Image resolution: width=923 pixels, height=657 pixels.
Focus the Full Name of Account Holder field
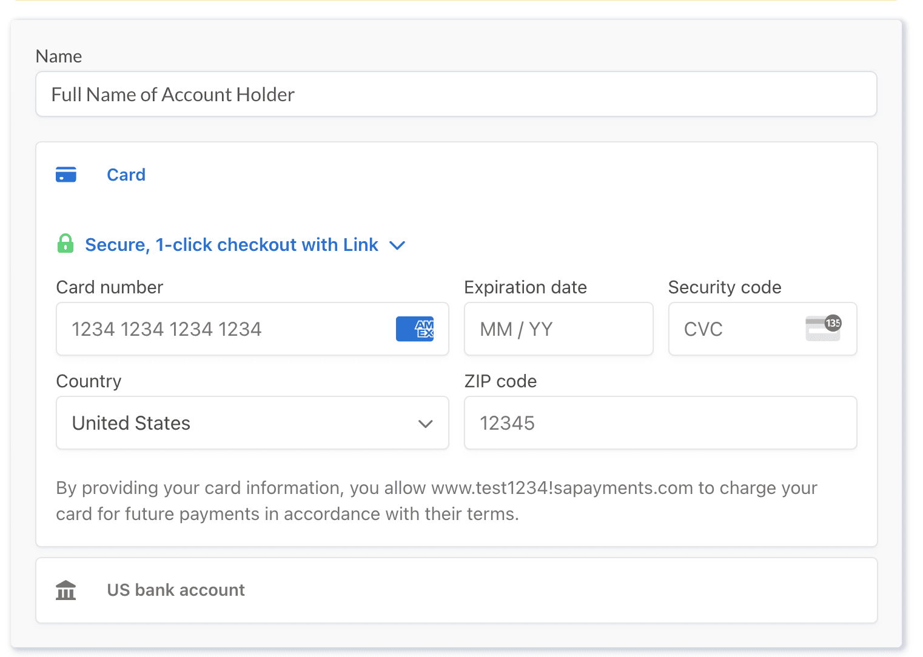(456, 95)
